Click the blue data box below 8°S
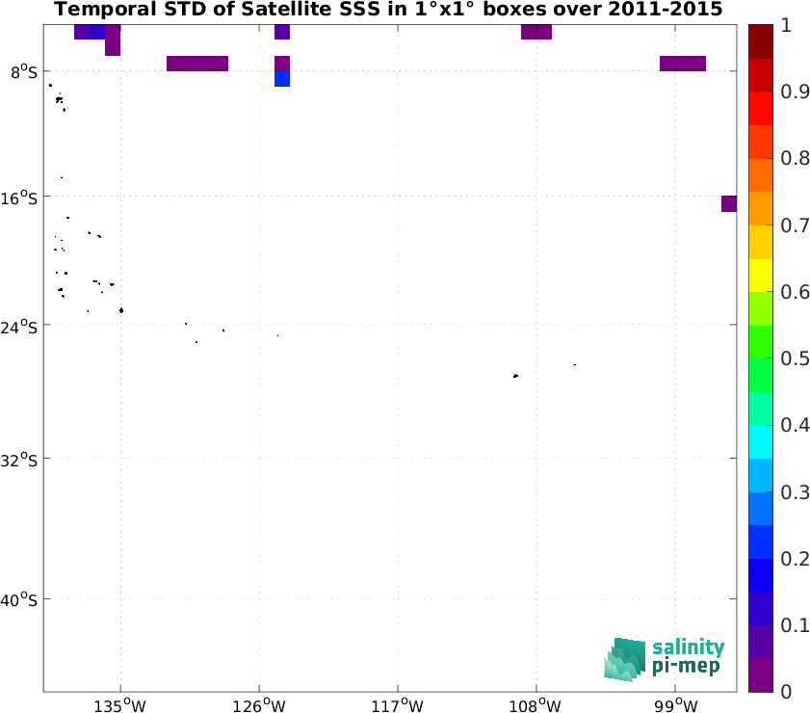810x713 pixels. (x=282, y=79)
